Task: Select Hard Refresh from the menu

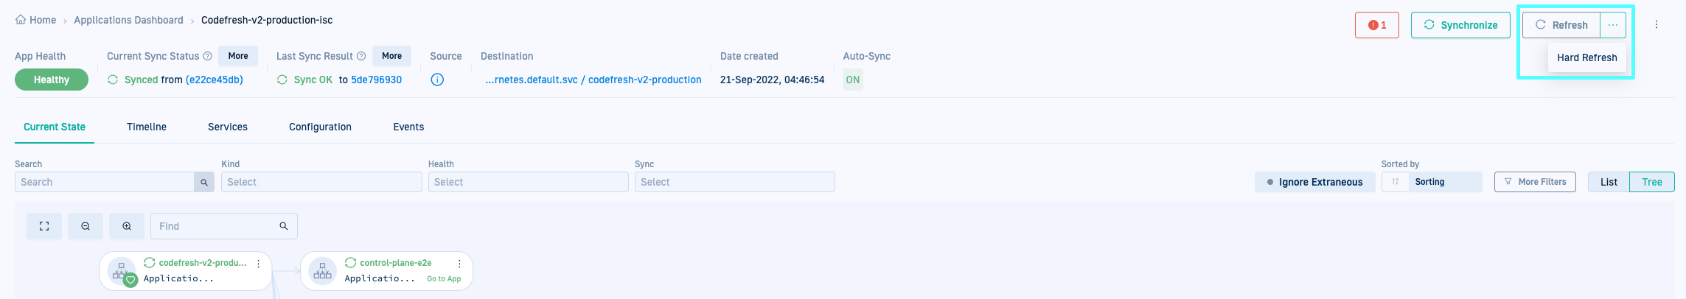Action: pos(1586,57)
